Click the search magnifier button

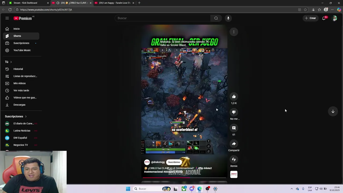(216, 18)
